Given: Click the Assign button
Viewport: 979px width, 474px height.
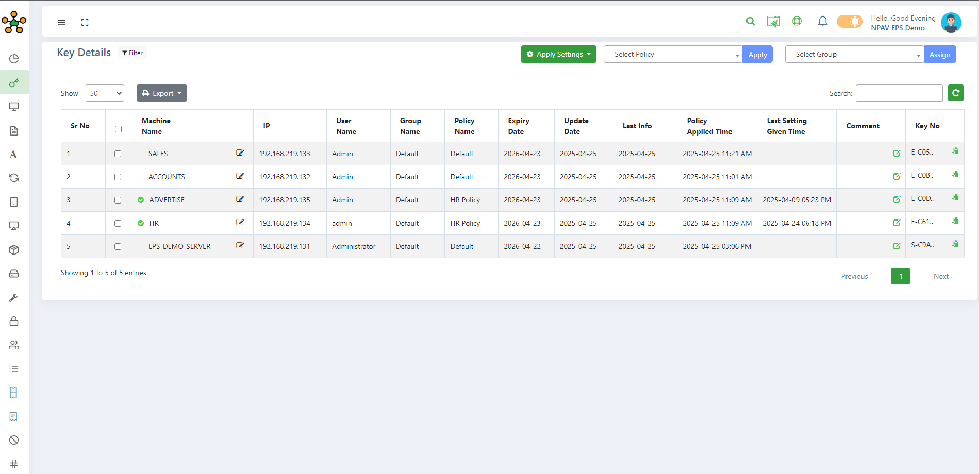Looking at the screenshot, I should pos(940,55).
